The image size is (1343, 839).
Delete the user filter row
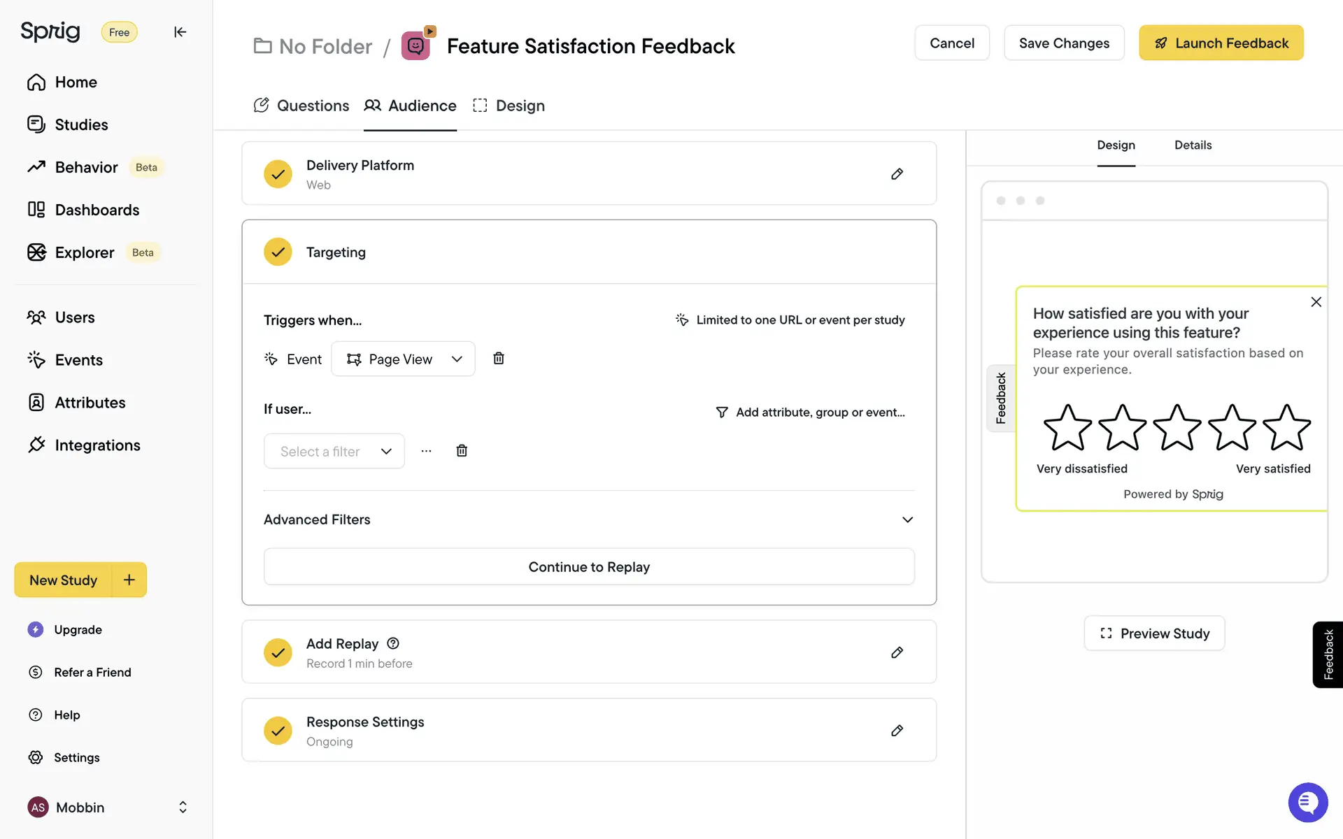point(462,451)
